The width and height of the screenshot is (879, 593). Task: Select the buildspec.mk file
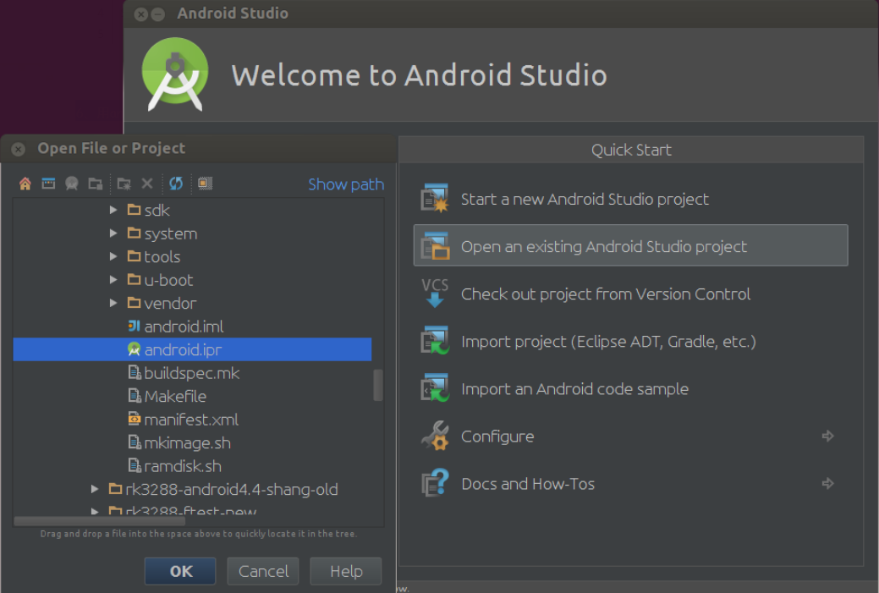tap(192, 373)
